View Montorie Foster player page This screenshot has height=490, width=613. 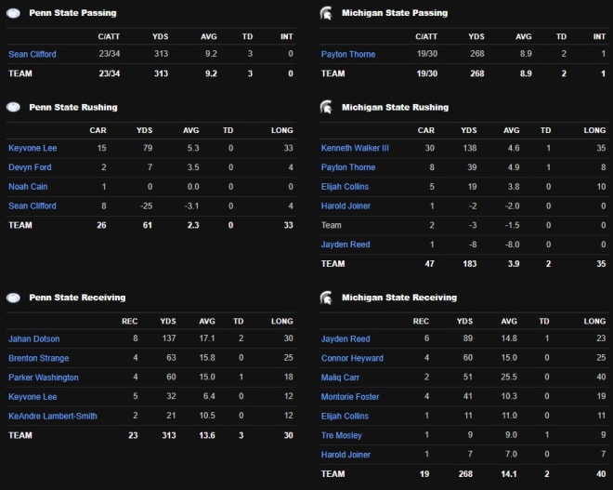tap(350, 396)
